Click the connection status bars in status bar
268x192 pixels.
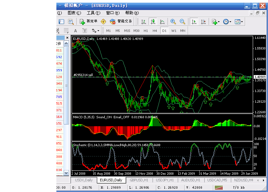pyautogui.click(x=219, y=187)
